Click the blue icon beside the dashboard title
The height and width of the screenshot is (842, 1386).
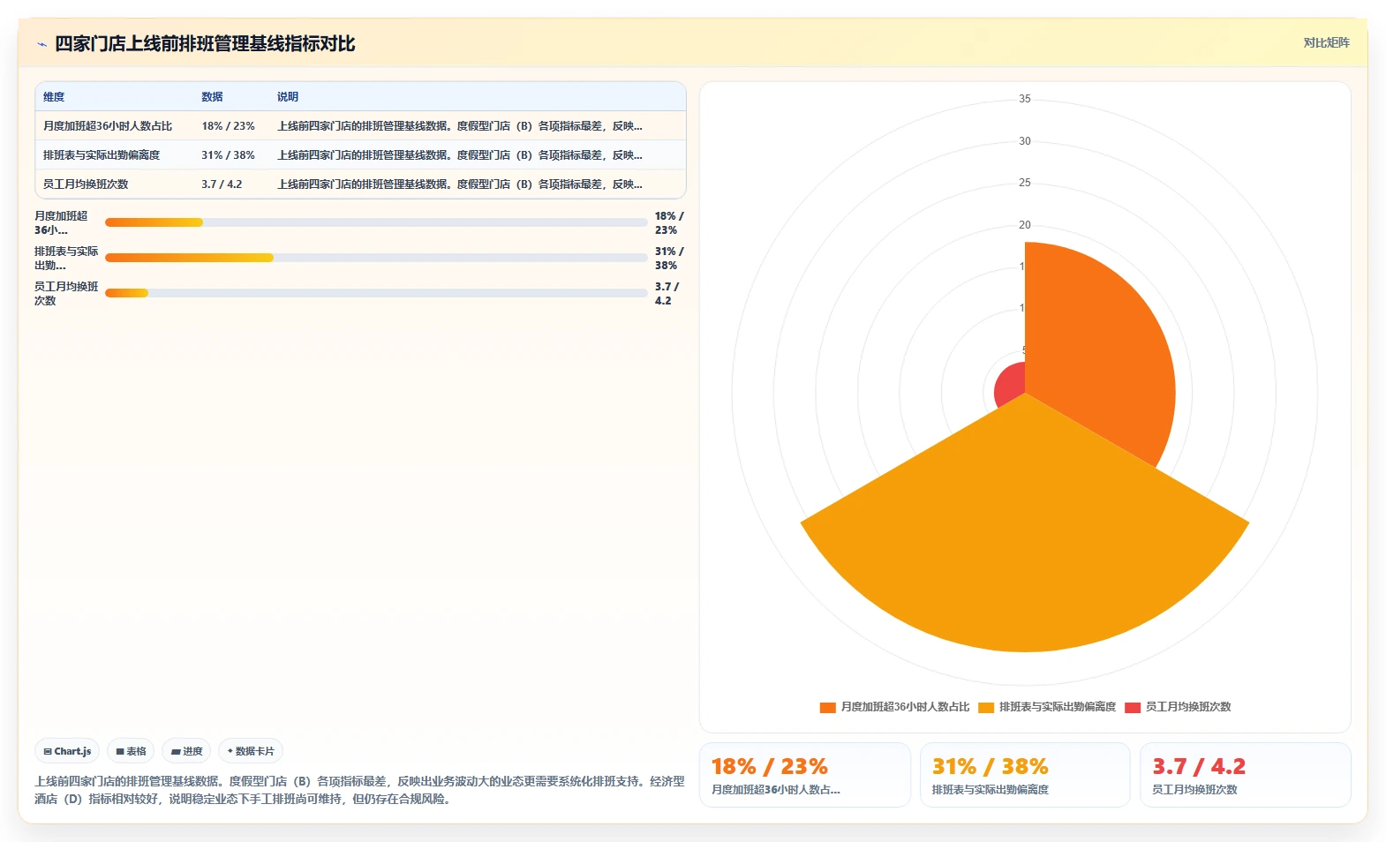click(x=41, y=44)
